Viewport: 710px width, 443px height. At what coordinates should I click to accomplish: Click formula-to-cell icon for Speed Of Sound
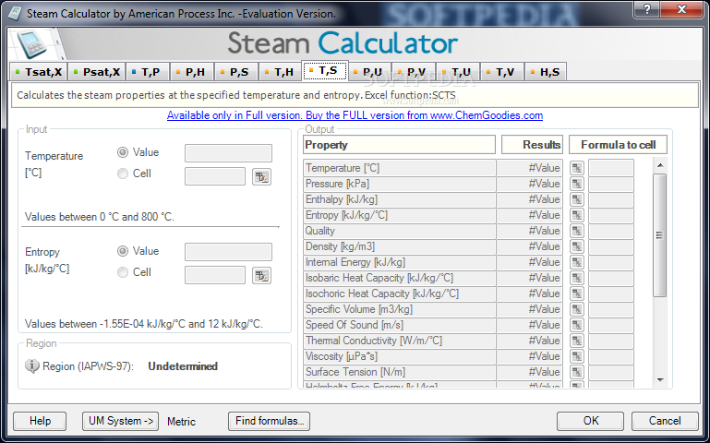click(x=576, y=325)
